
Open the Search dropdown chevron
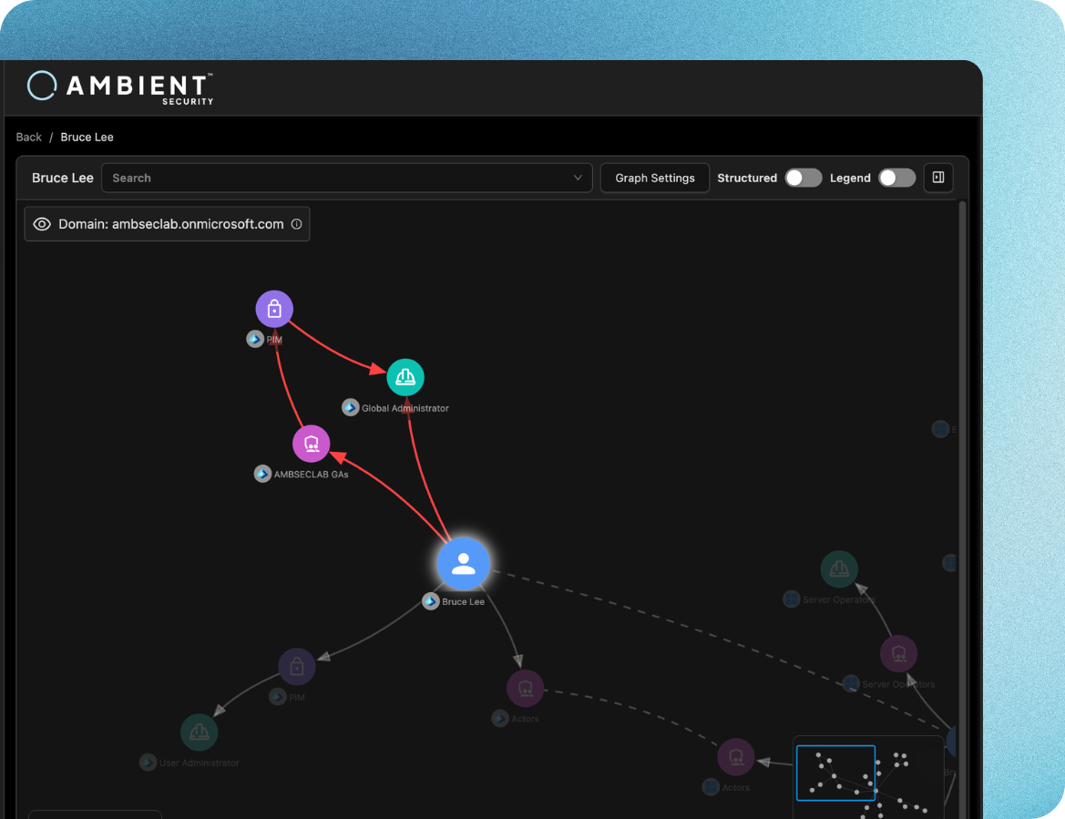(578, 178)
